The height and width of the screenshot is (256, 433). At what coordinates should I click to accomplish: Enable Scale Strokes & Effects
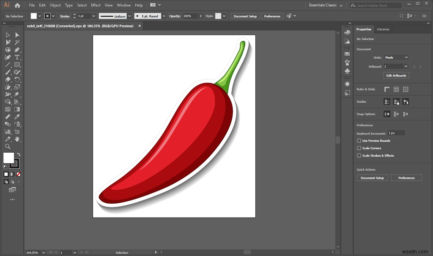coord(359,156)
